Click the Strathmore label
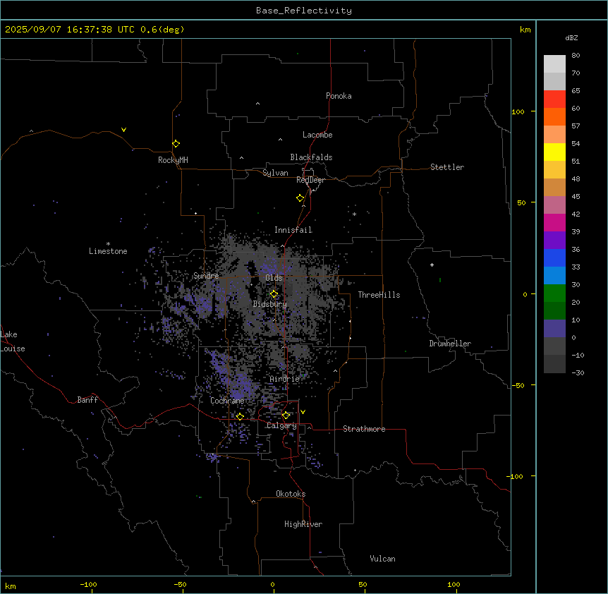 pyautogui.click(x=364, y=429)
